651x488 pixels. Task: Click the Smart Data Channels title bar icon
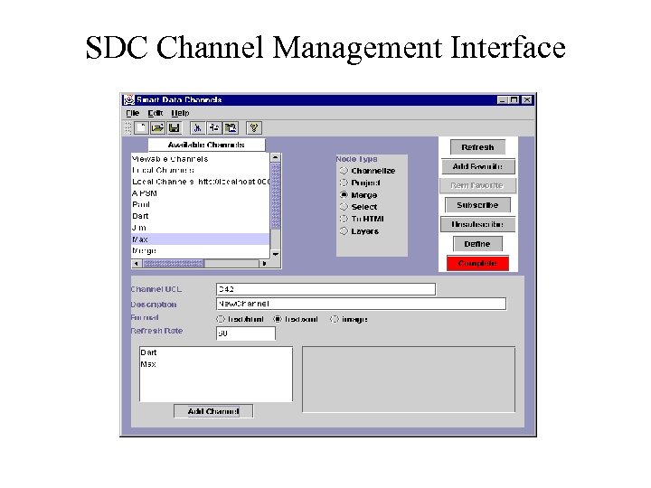pyautogui.click(x=129, y=99)
